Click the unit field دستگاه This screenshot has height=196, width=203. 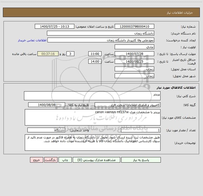[x=46, y=130]
